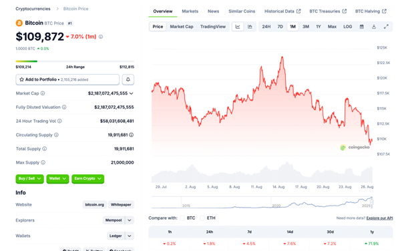Click info icon beside price change

point(101,37)
